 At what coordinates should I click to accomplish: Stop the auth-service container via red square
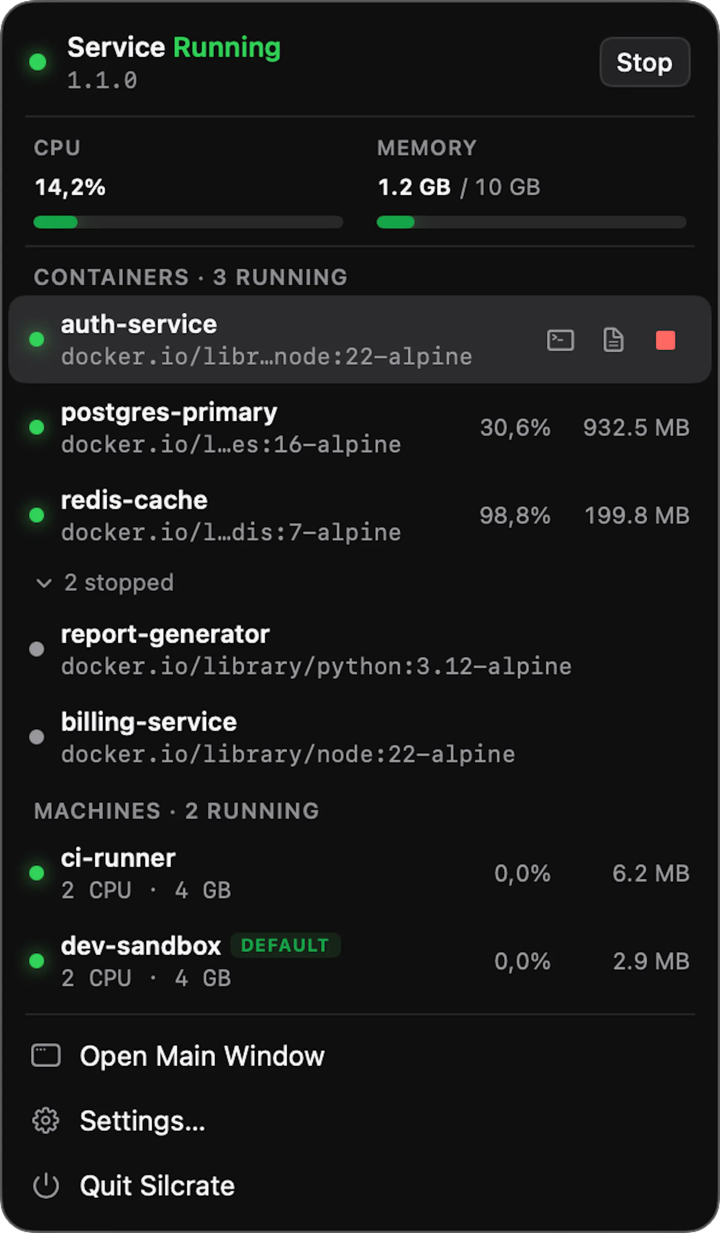[x=665, y=340]
